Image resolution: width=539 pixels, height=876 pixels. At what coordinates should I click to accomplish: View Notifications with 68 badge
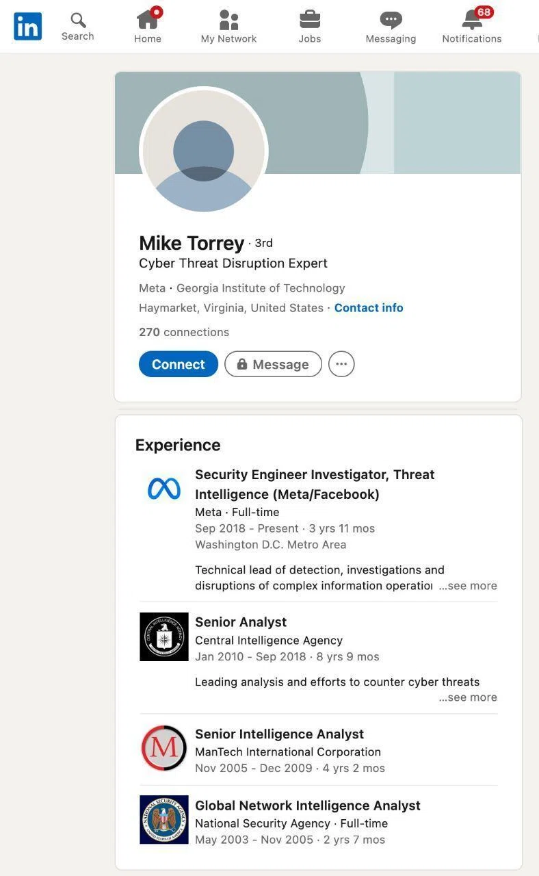click(472, 26)
